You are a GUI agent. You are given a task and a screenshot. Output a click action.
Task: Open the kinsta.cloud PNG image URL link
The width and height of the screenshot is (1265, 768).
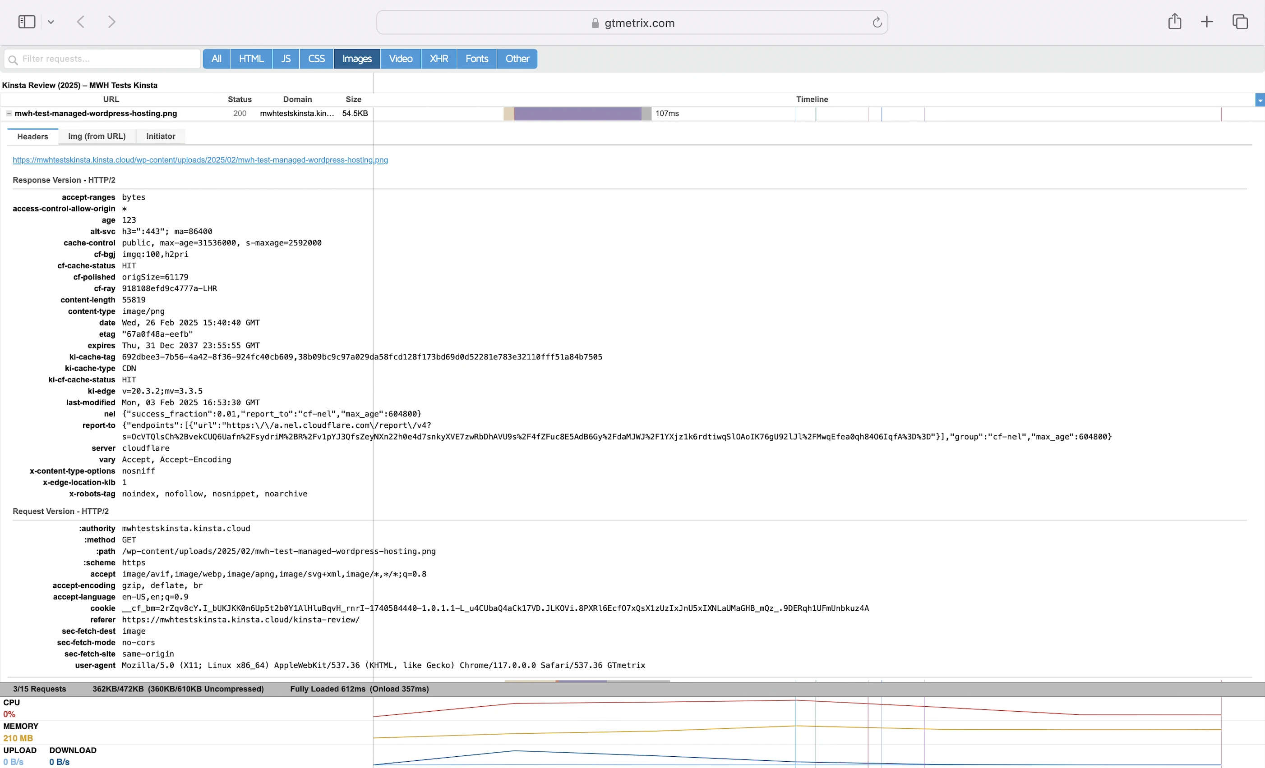coord(200,160)
